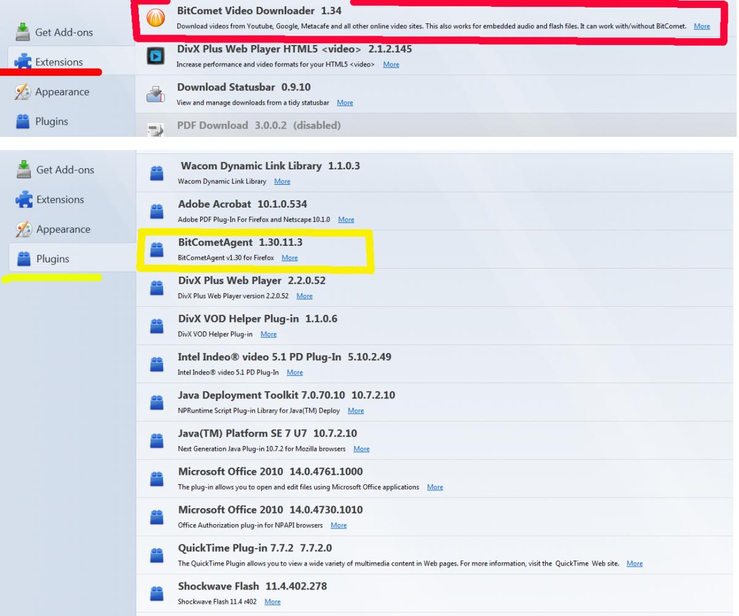Image resolution: width=739 pixels, height=616 pixels.
Task: Click the Download Statusbar extension icon
Action: pyautogui.click(x=155, y=95)
